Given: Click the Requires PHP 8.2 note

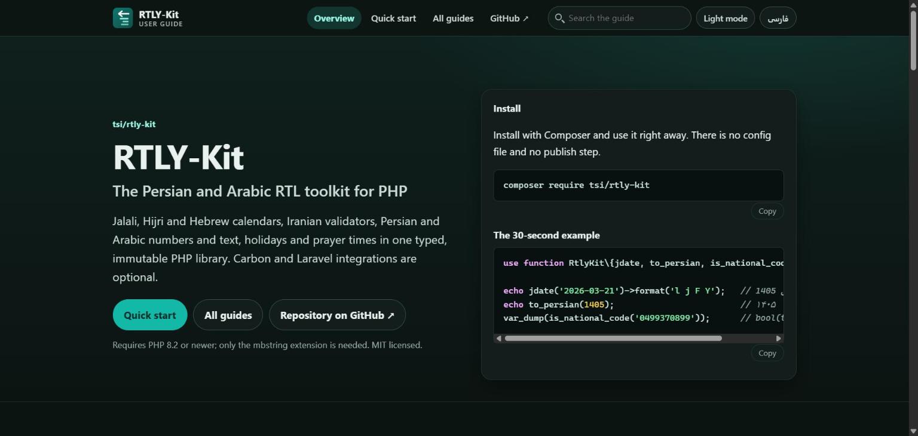Looking at the screenshot, I should 267,345.
